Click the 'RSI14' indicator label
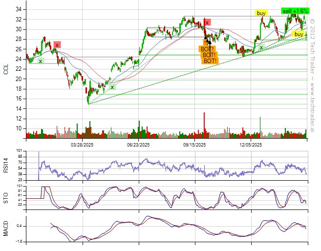Screen dimensions: 321x251 [6, 165]
